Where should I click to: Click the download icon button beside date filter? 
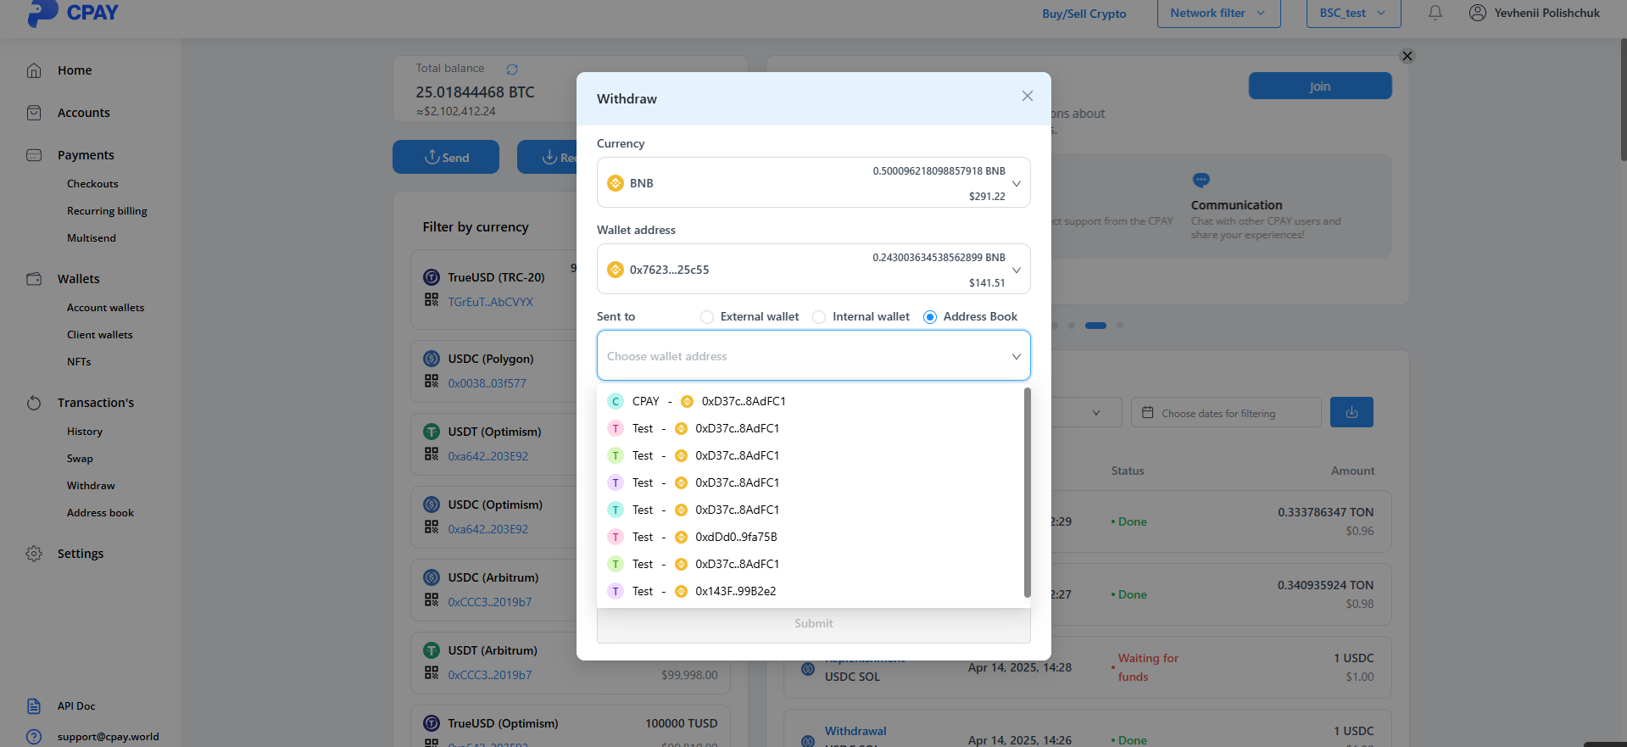coord(1351,413)
